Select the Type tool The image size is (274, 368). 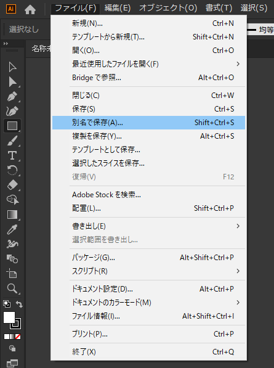(x=12, y=155)
